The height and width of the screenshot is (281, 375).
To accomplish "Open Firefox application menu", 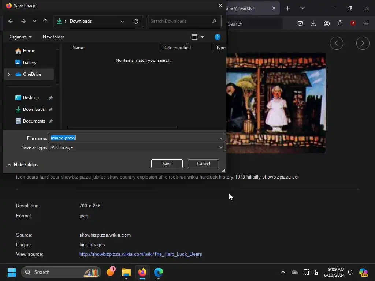I will click(366, 23).
